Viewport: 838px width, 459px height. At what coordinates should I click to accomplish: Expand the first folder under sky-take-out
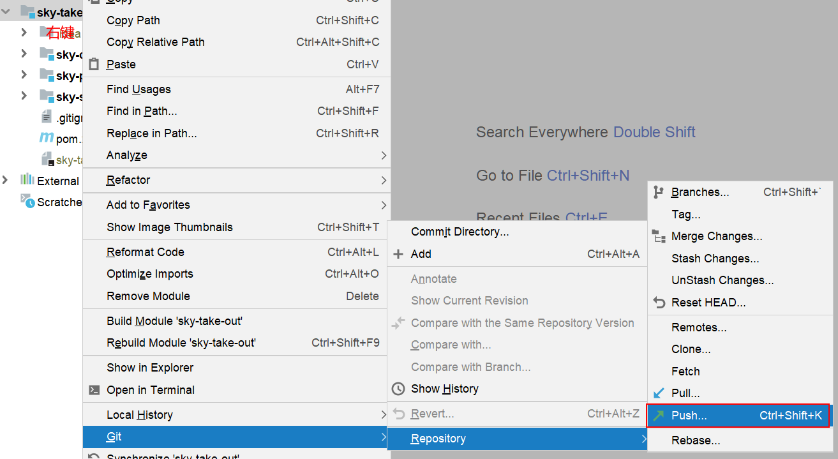24,32
